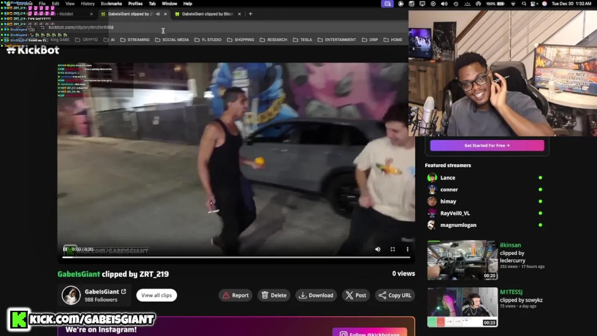This screenshot has height=336, width=597.
Task: Switch to GabeIsGiant clipped by Block tab
Action: tap(208, 14)
